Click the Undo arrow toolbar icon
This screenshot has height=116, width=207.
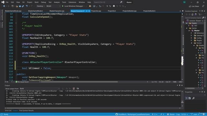pyautogui.click(x=27, y=6)
